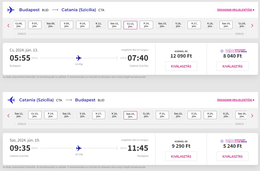This screenshot has width=260, height=171.
Task: Click the return flight airplane logo icon
Action: pyautogui.click(x=11, y=100)
